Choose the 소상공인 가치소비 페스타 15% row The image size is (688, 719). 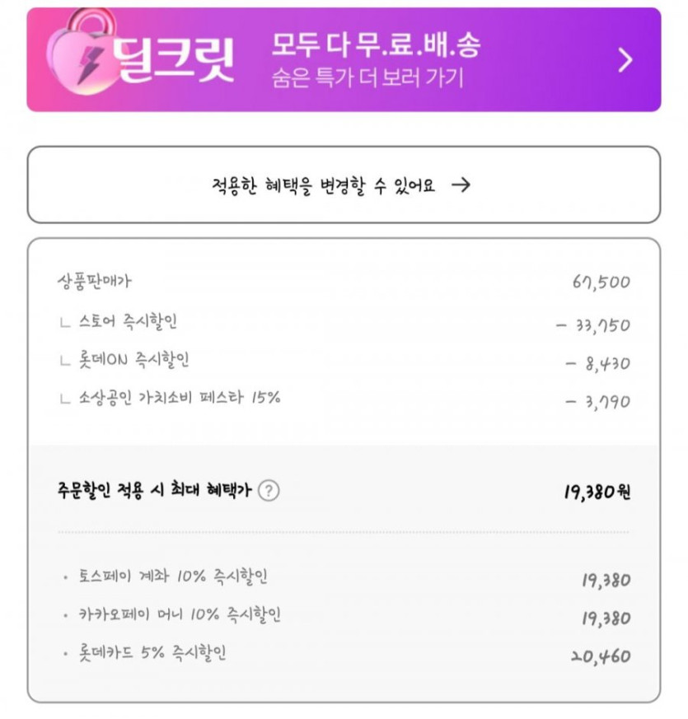coord(180,399)
